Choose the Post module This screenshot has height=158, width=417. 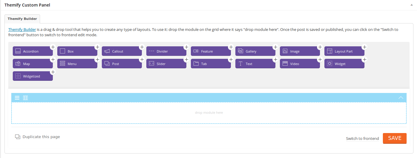[x=122, y=64]
